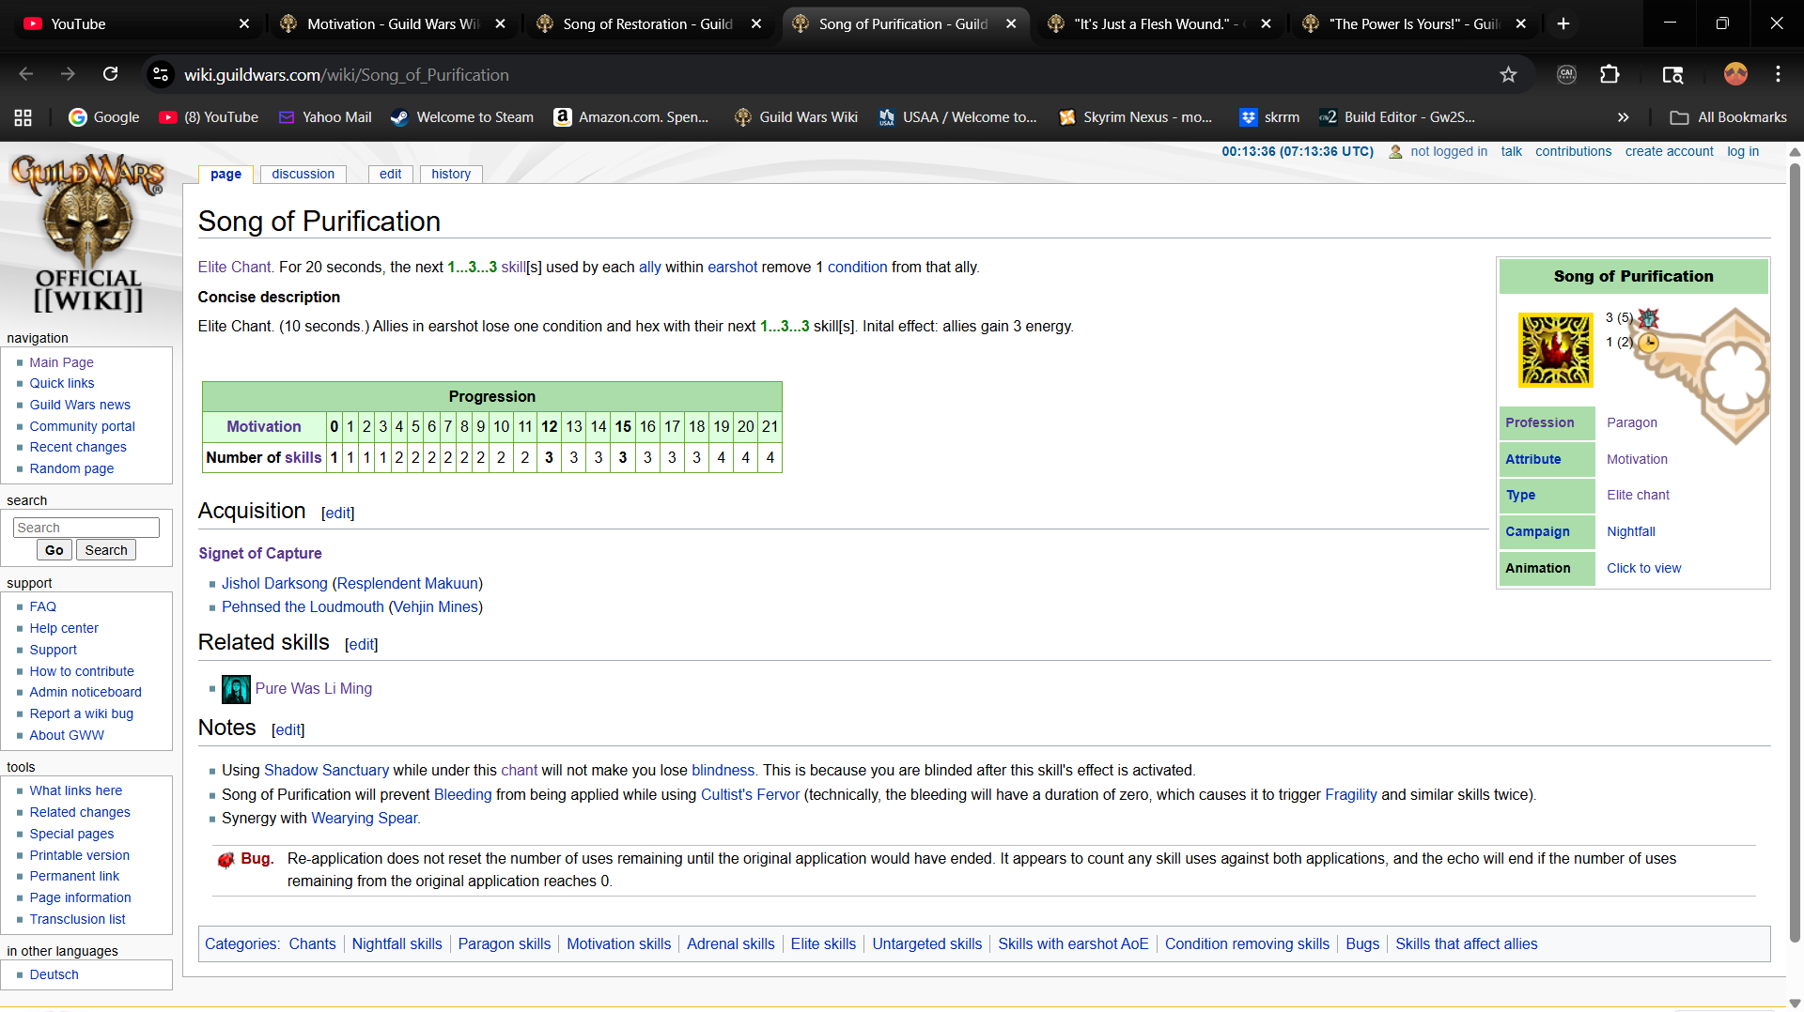Click the browser address bar

tap(827, 74)
